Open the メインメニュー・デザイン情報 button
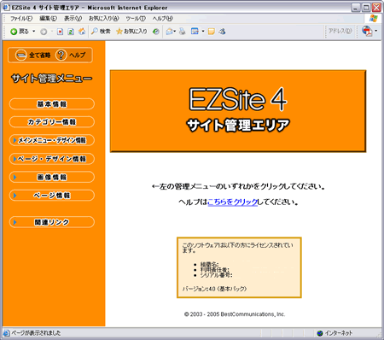The height and width of the screenshot is (340, 384). [52, 140]
